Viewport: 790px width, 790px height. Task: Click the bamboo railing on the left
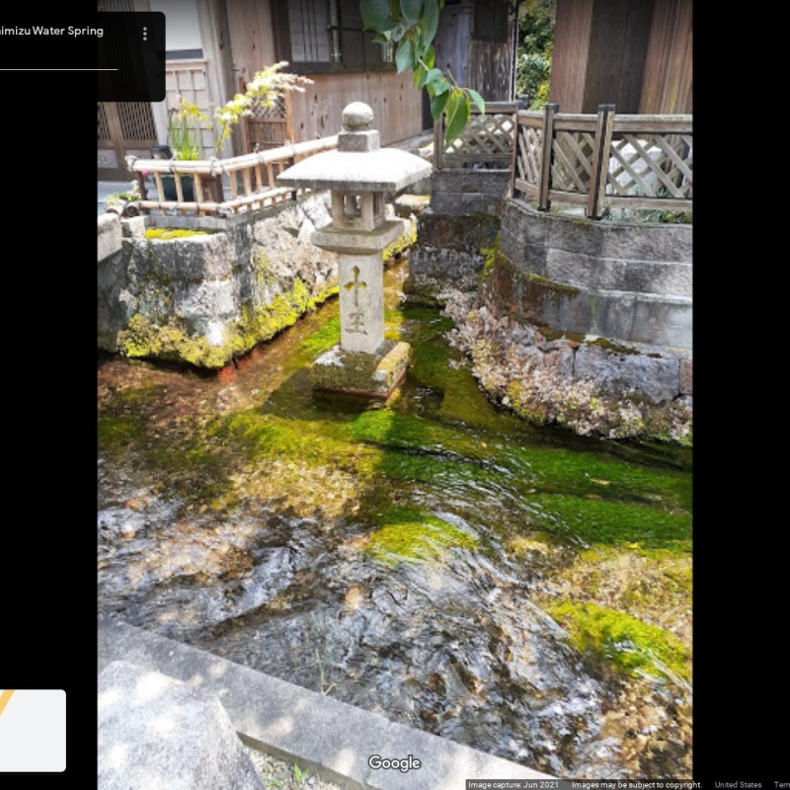[227, 178]
